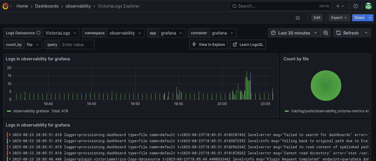Expand the Share options arrow

point(370,18)
